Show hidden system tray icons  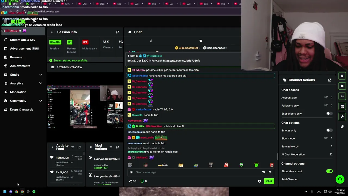pyautogui.click(x=306, y=192)
